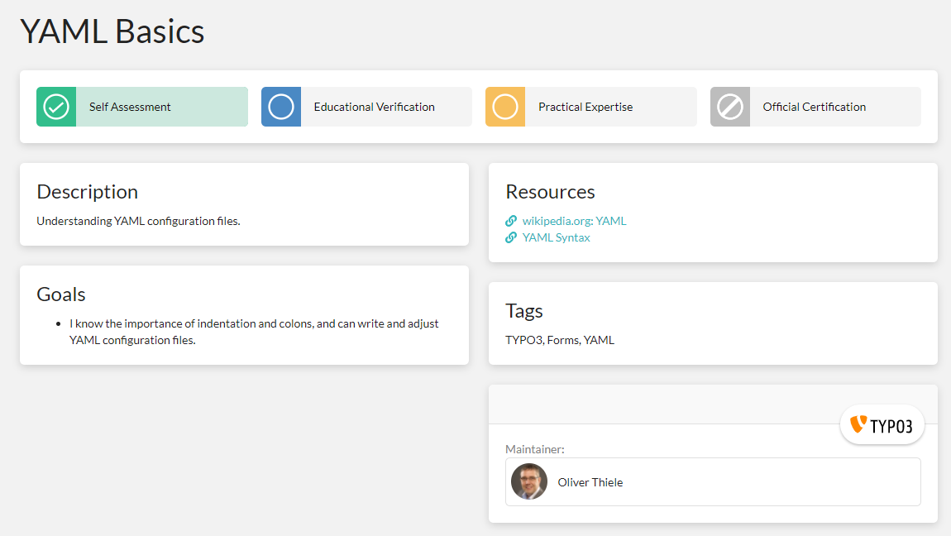Click the Goals list item text
This screenshot has height=536, width=951.
254,332
